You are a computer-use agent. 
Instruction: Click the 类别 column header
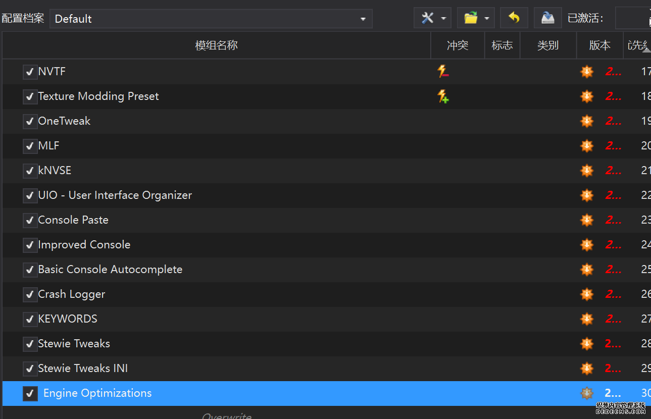click(x=547, y=45)
